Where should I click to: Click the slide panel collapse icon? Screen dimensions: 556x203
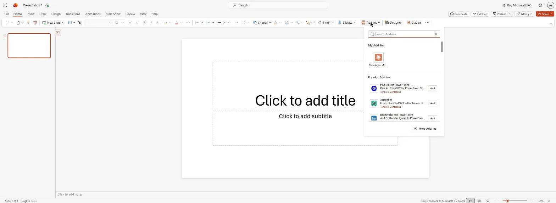coord(58,33)
